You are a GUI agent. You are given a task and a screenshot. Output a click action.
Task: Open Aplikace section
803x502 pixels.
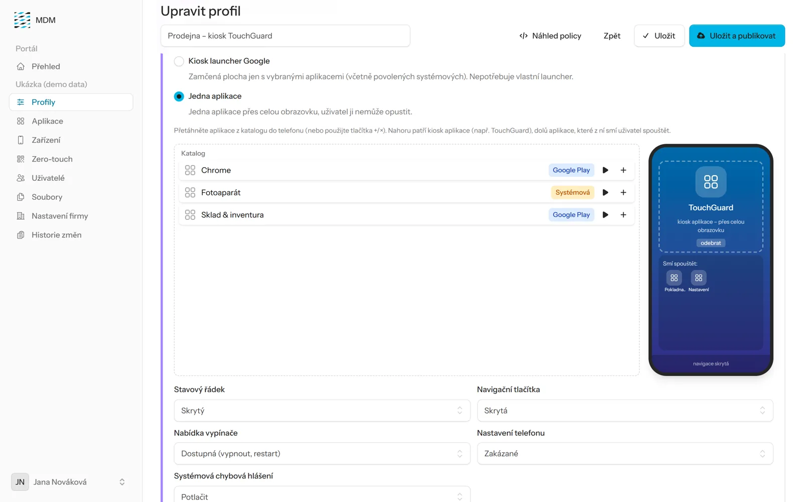(x=71, y=121)
